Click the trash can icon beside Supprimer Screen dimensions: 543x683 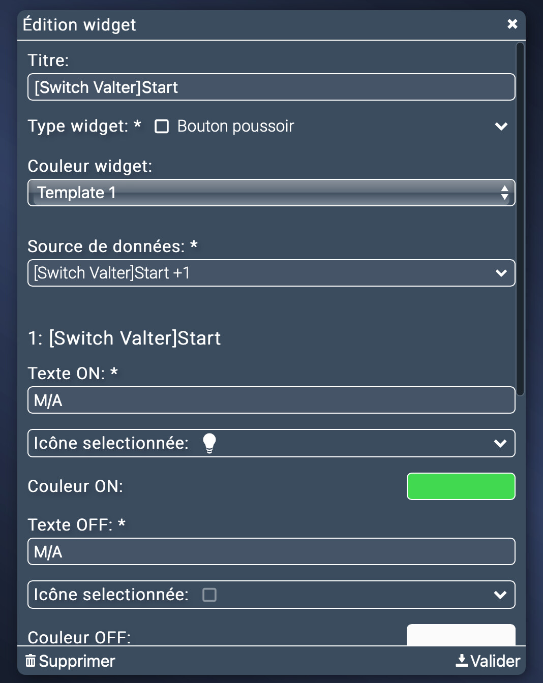pos(31,661)
